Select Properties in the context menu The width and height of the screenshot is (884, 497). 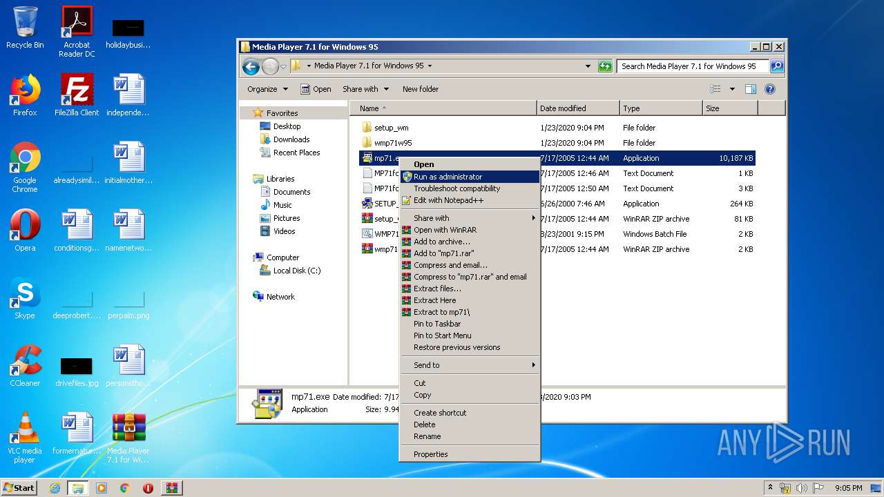point(470,454)
